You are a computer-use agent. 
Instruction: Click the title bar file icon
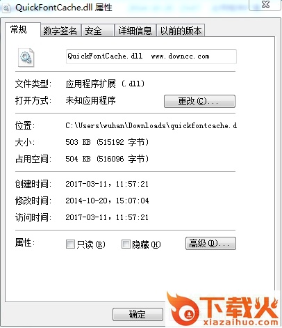[x=6, y=8]
